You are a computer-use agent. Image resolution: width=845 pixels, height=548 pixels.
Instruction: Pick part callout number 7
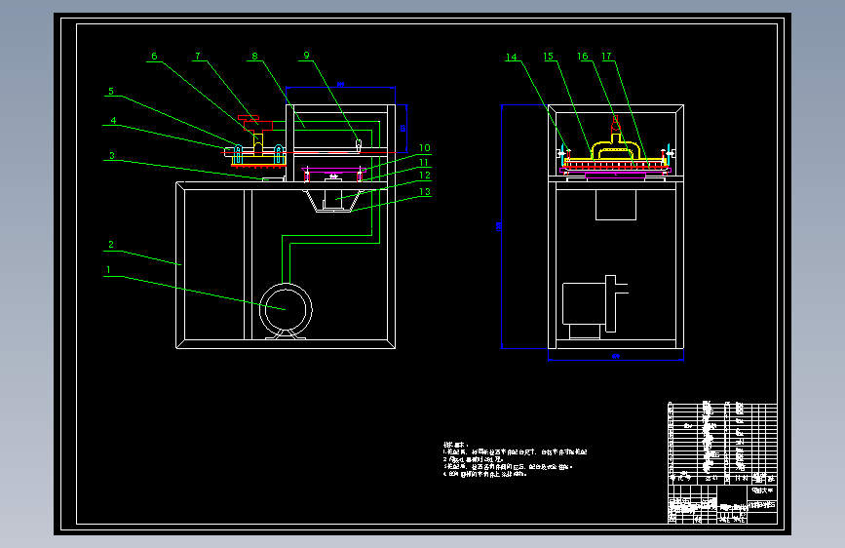198,57
